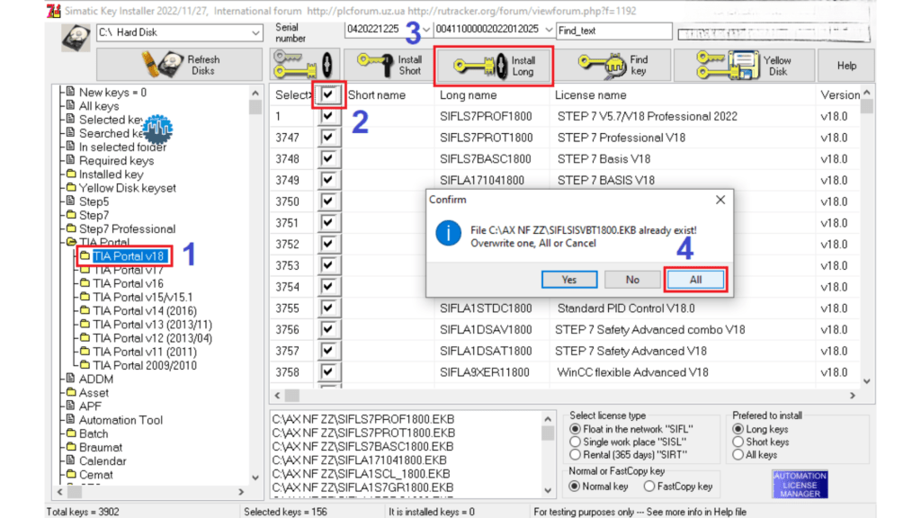Viewport: 921px width, 518px height.
Task: Choose All keys as preferred install
Action: click(x=738, y=455)
